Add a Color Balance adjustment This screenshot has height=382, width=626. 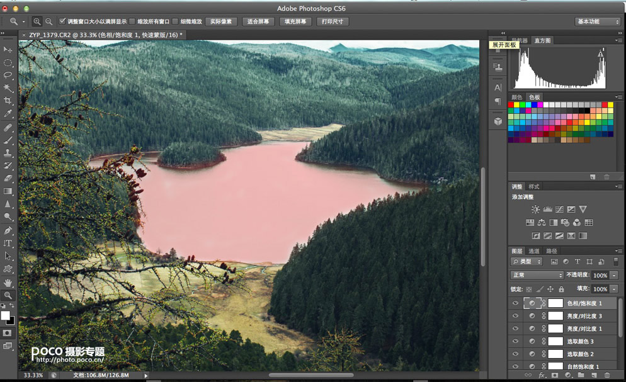tap(542, 223)
